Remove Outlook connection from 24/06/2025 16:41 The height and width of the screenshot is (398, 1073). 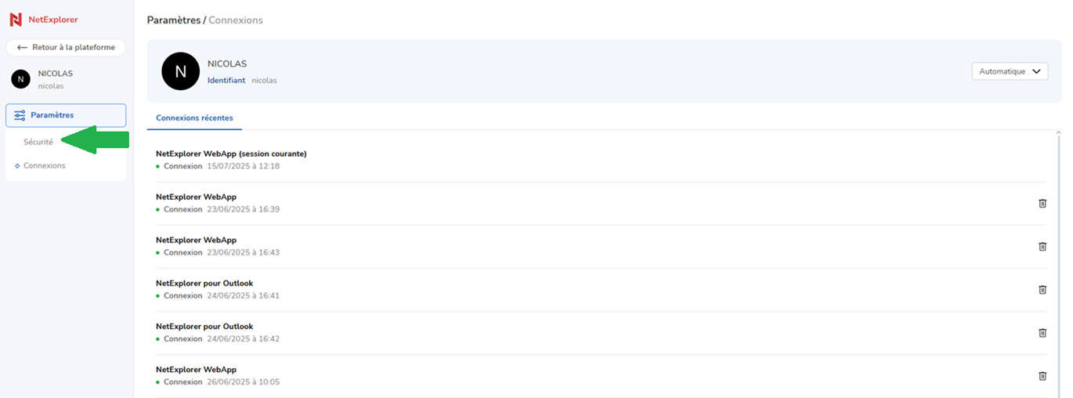[1042, 290]
